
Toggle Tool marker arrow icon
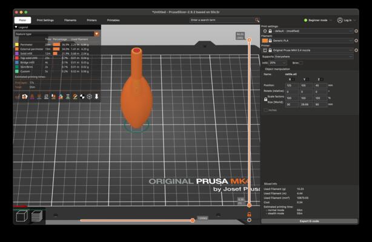(x=96, y=96)
